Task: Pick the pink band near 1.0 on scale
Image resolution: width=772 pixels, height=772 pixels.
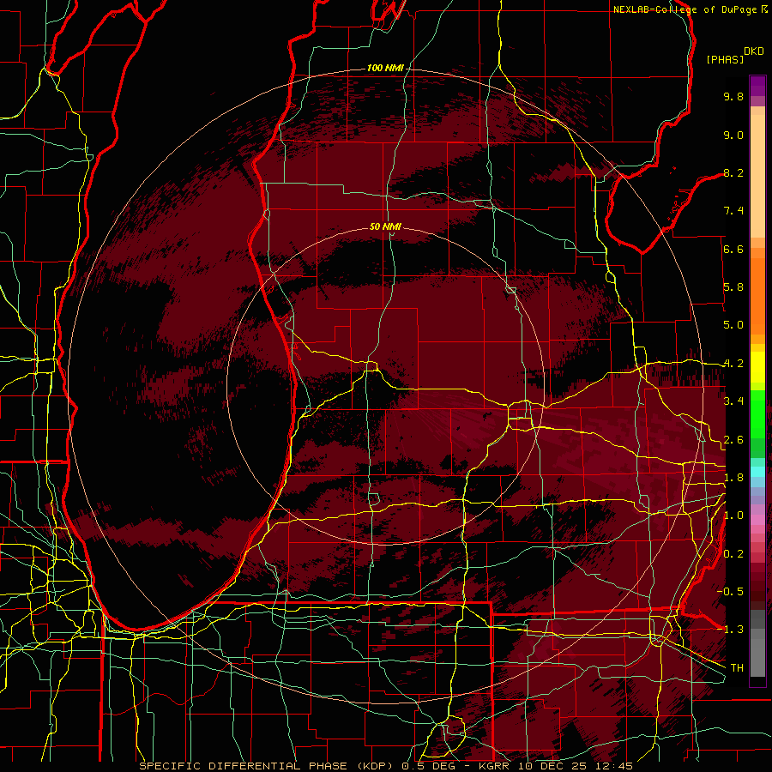Action: [757, 520]
